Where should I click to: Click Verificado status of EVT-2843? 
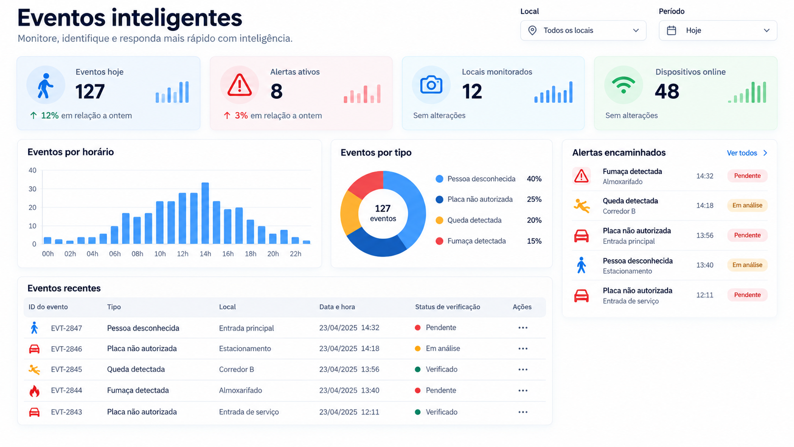click(x=436, y=412)
